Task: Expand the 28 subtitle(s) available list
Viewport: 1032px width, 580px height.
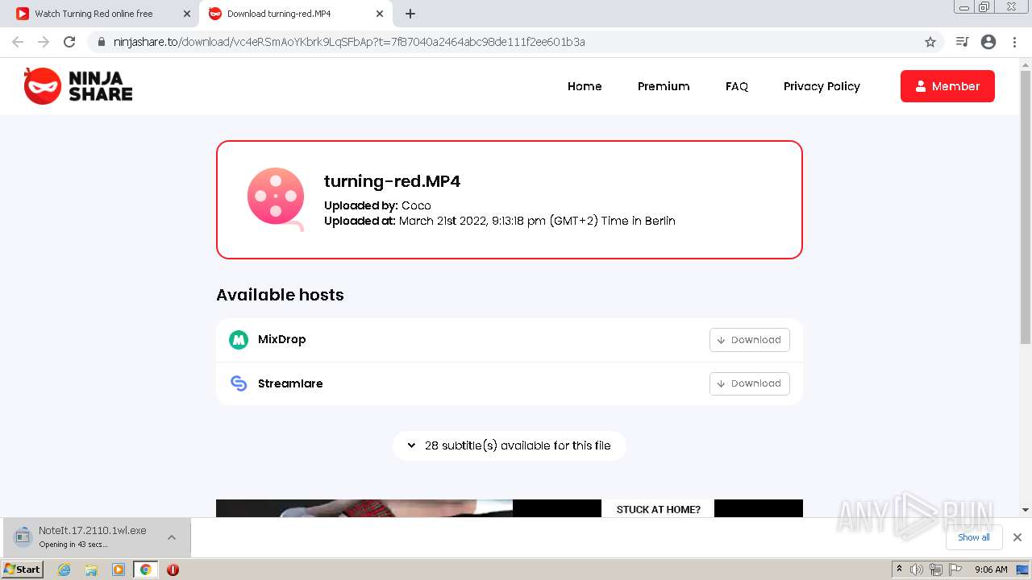Action: [510, 445]
